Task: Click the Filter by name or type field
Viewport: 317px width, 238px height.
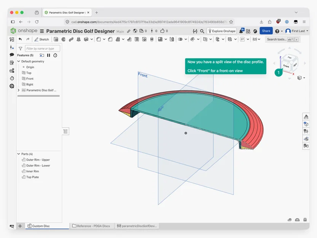Action: [x=43, y=49]
